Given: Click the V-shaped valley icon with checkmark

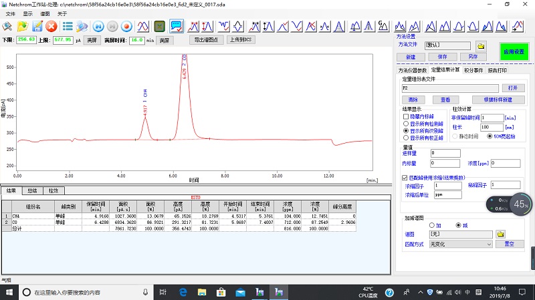Looking at the screenshot, I should tap(296, 26).
